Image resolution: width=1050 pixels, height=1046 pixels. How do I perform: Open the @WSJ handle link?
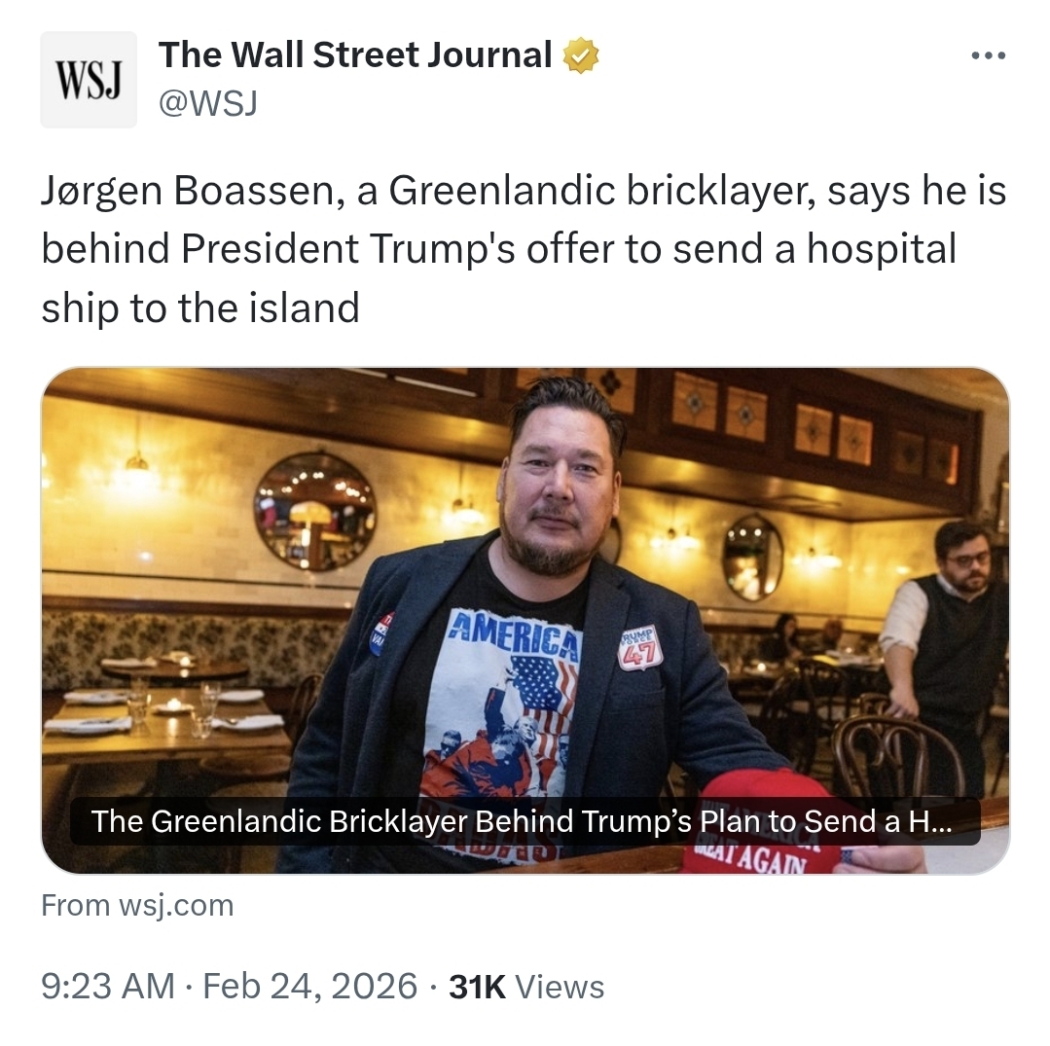click(207, 104)
